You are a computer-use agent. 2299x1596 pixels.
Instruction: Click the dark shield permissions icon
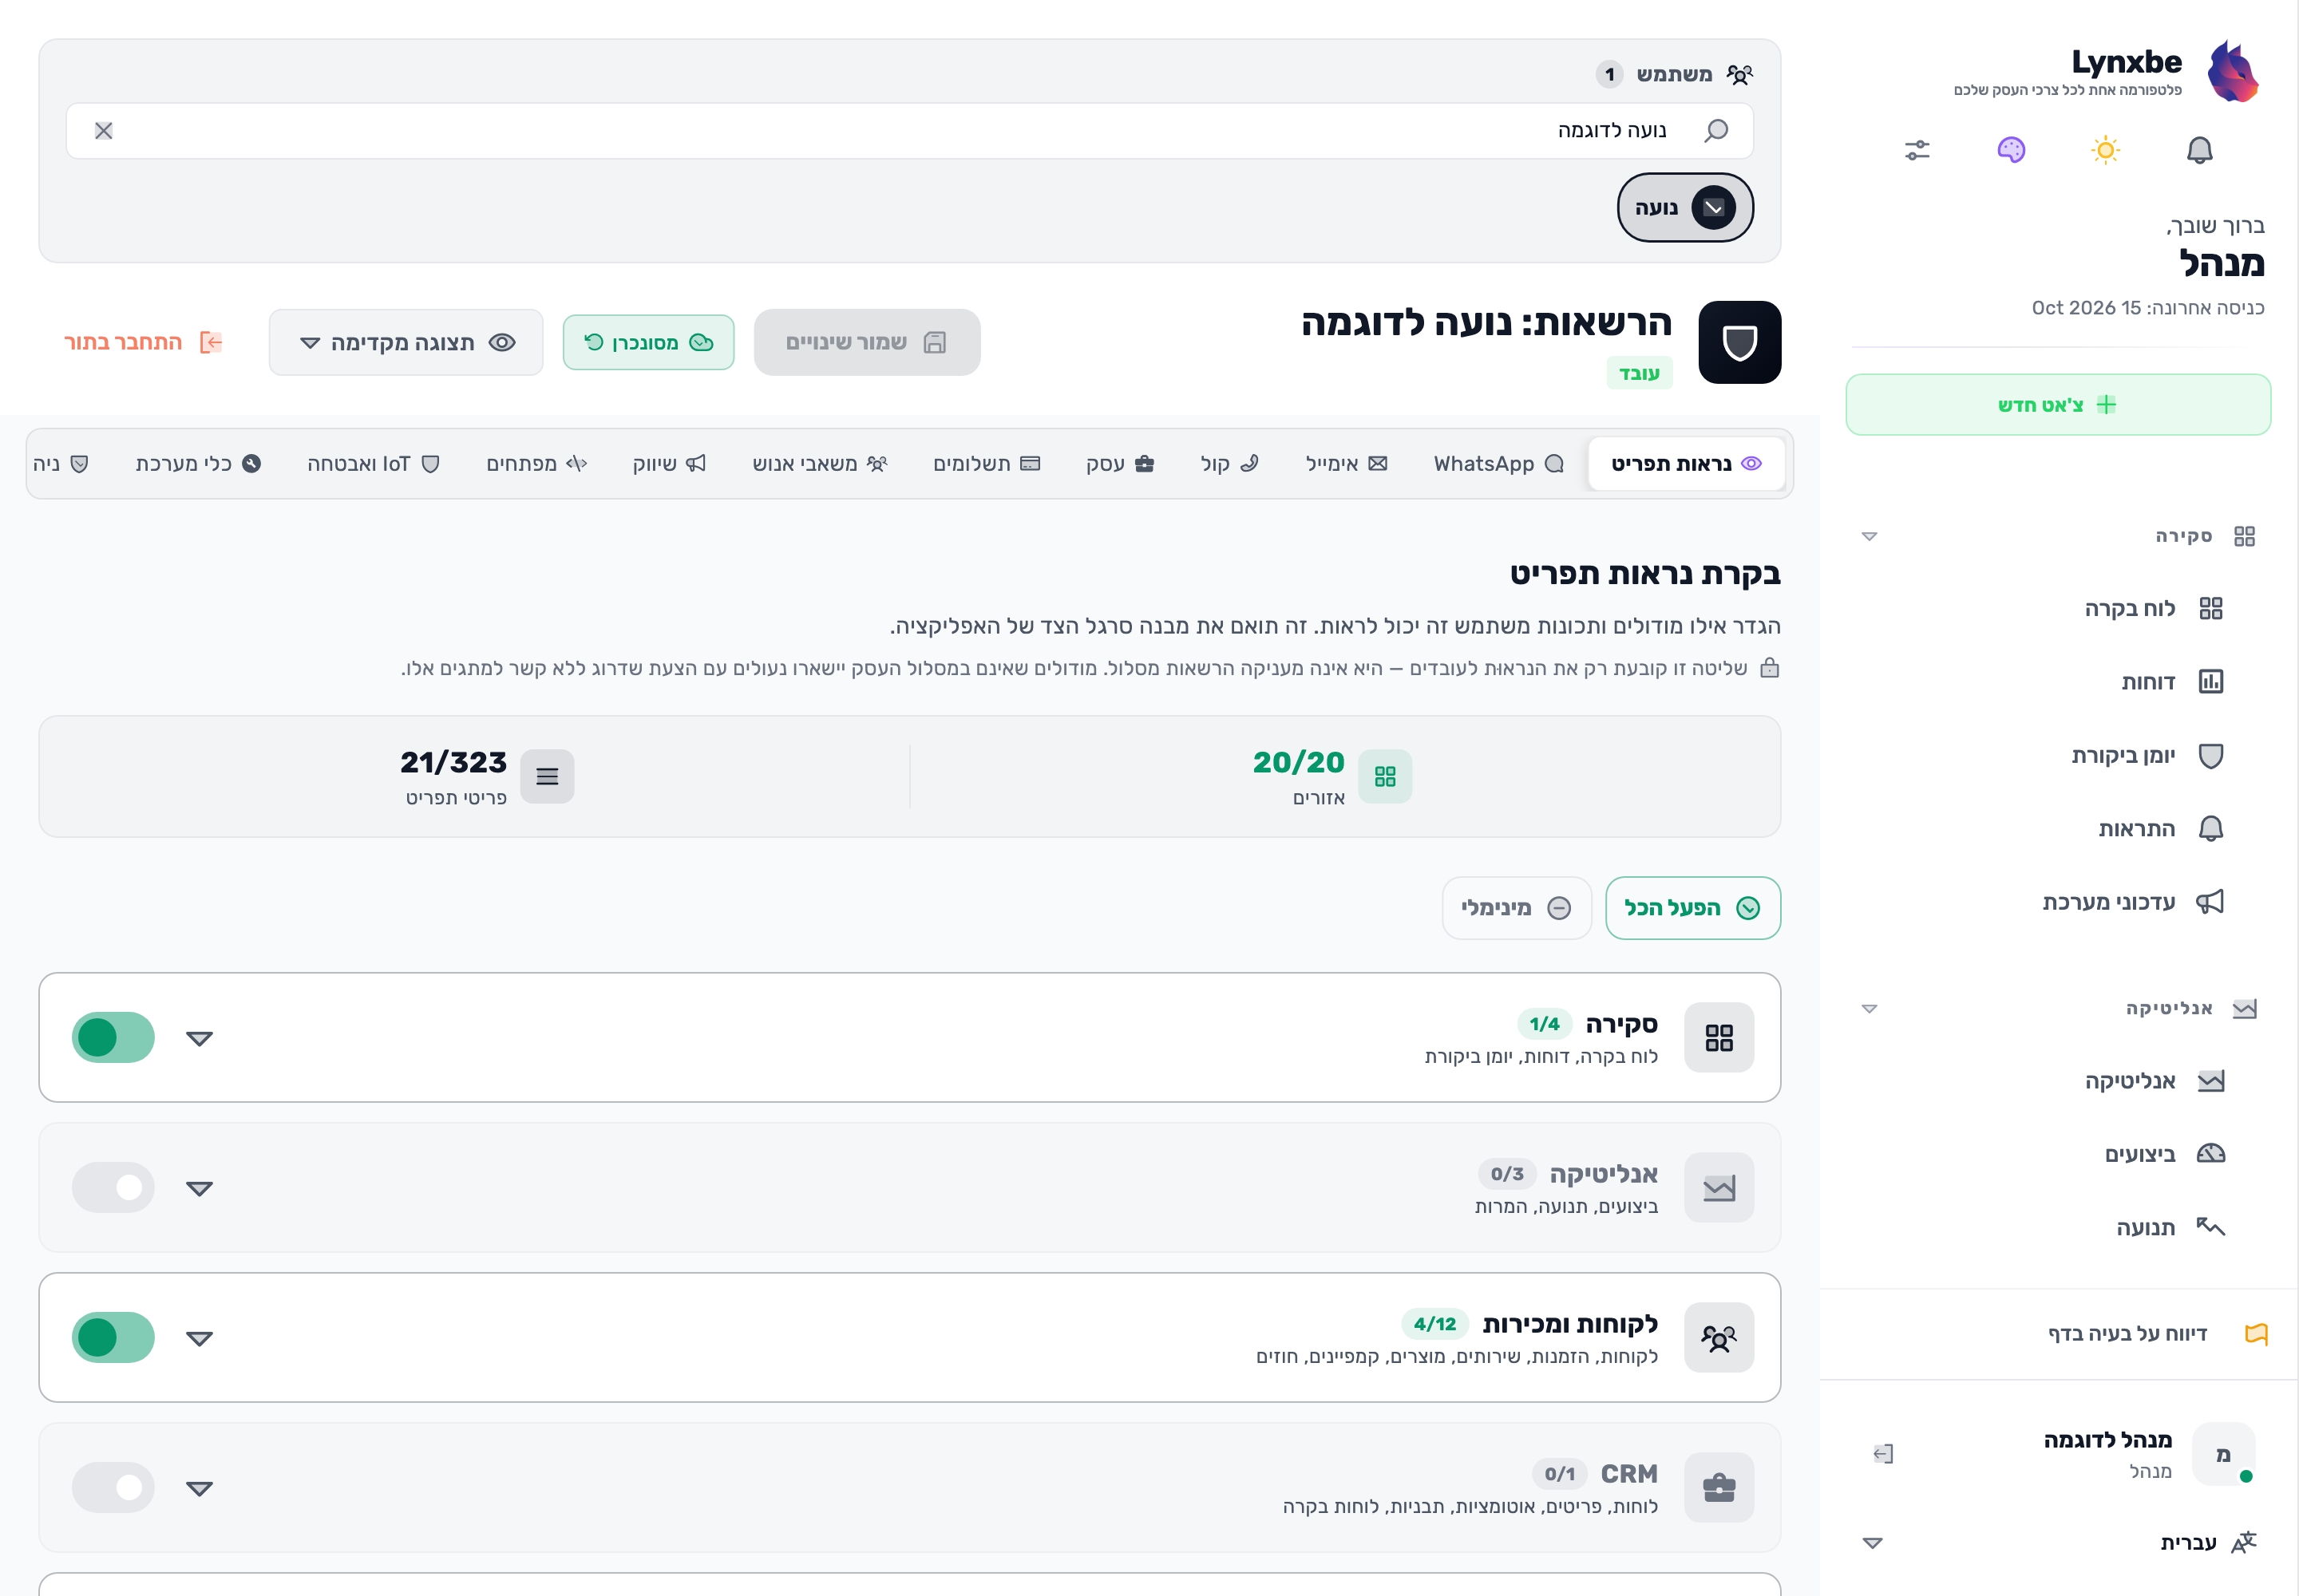click(1739, 342)
